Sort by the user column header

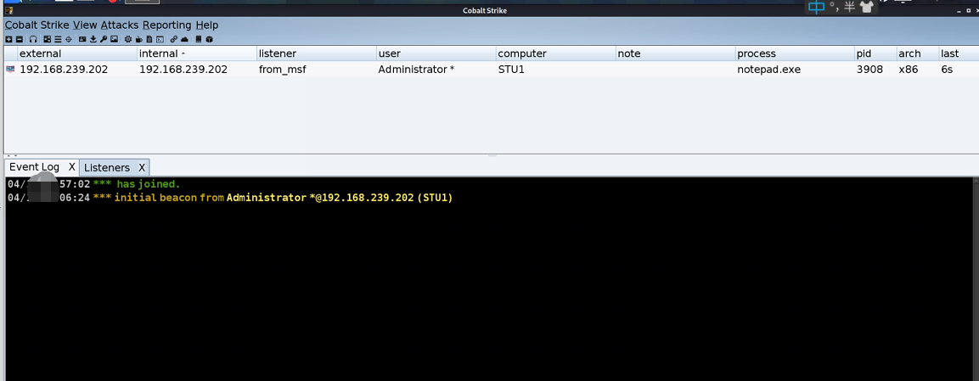[436, 53]
